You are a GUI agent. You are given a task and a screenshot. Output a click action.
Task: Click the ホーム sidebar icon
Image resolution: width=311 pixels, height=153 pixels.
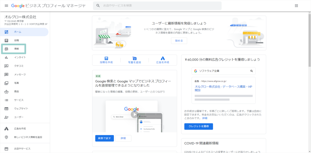6,32
